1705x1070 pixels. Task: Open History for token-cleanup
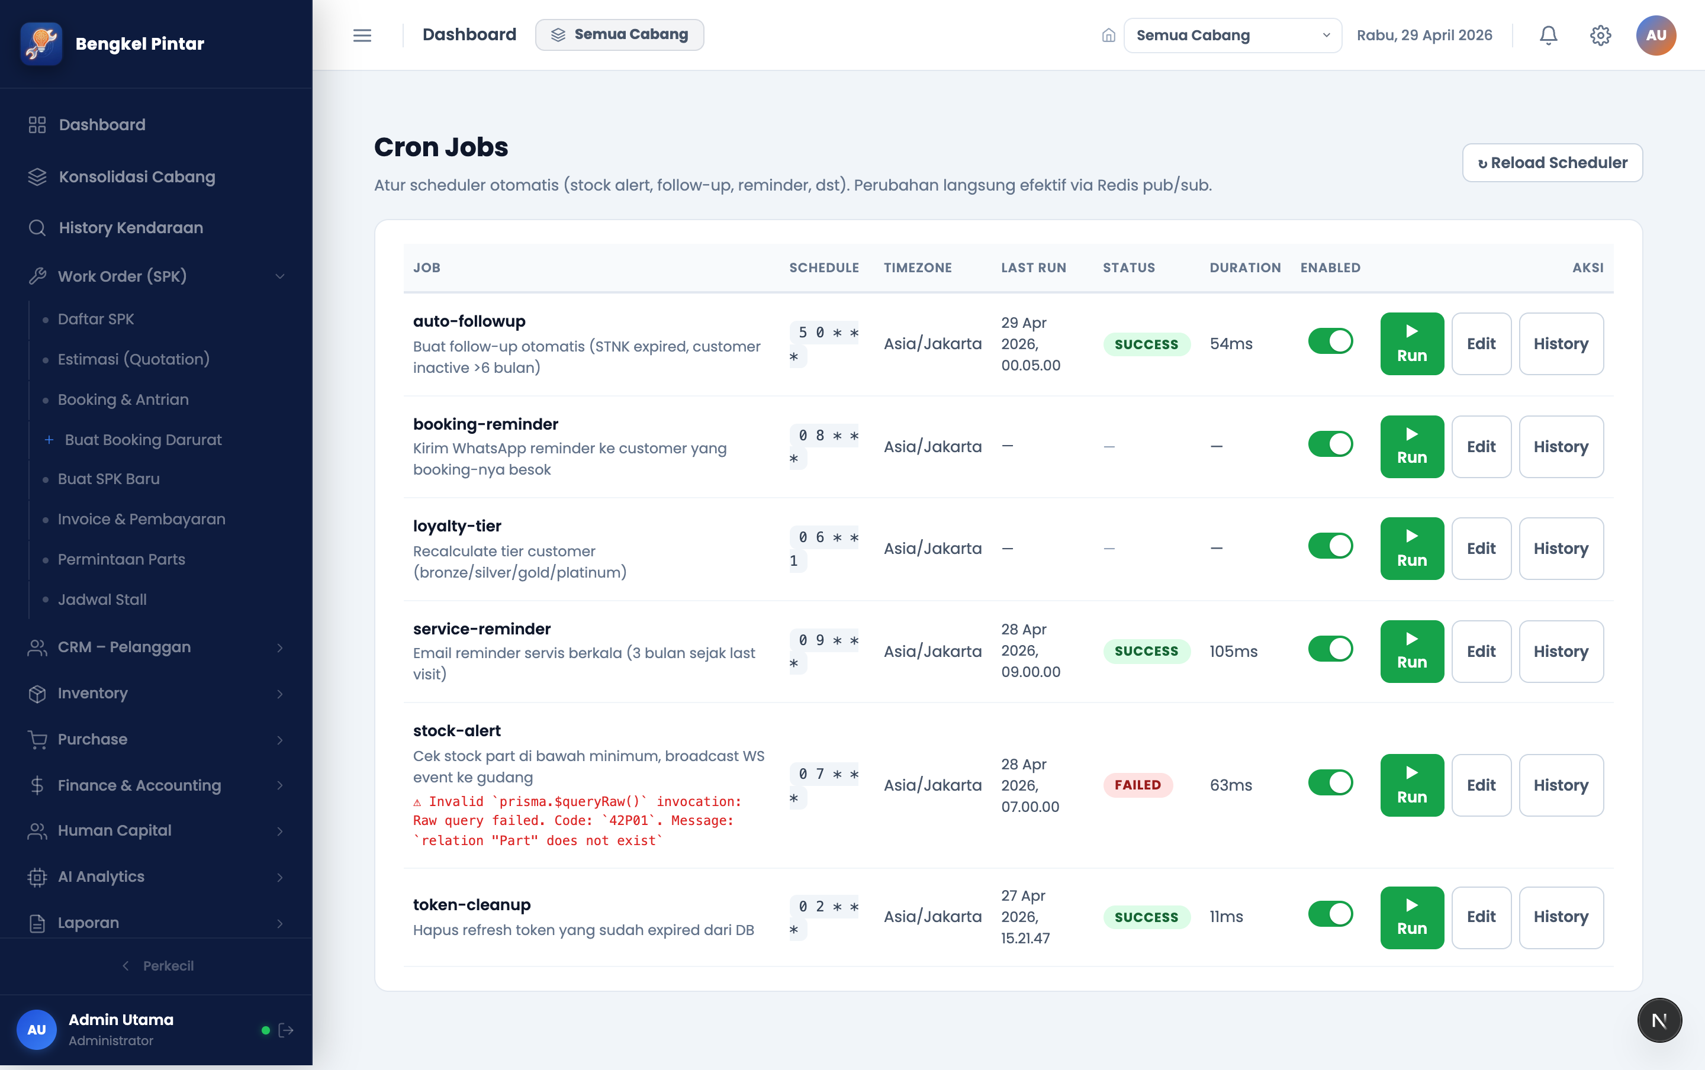(1561, 917)
